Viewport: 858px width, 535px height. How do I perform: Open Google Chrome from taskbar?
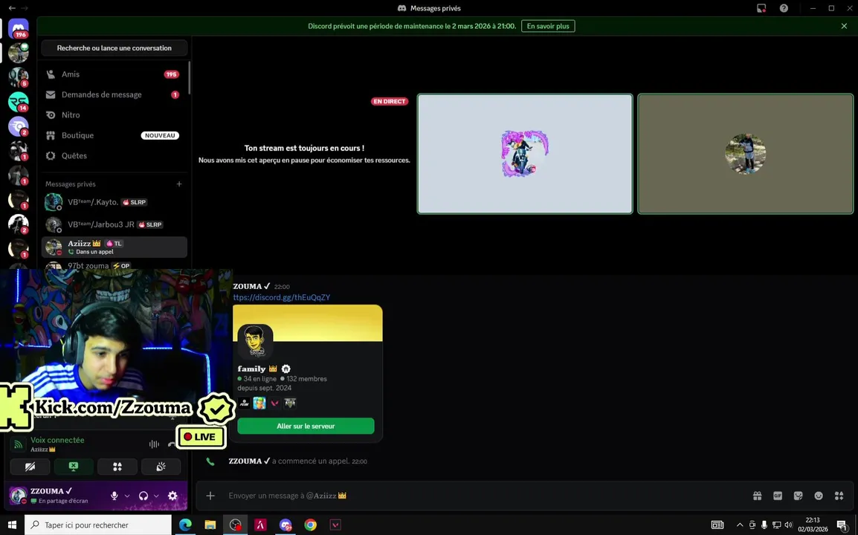coord(310,525)
